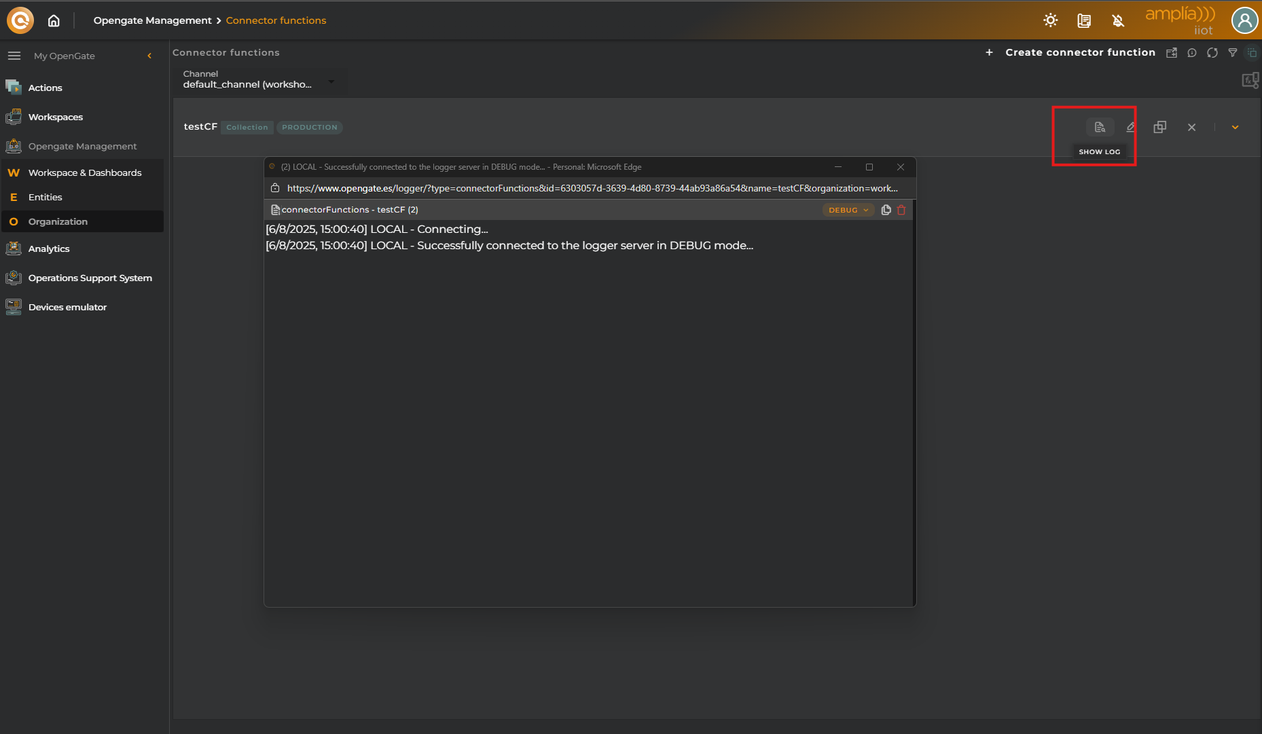1262x734 pixels.
Task: Click the edit pencil icon for testCF
Action: point(1131,127)
